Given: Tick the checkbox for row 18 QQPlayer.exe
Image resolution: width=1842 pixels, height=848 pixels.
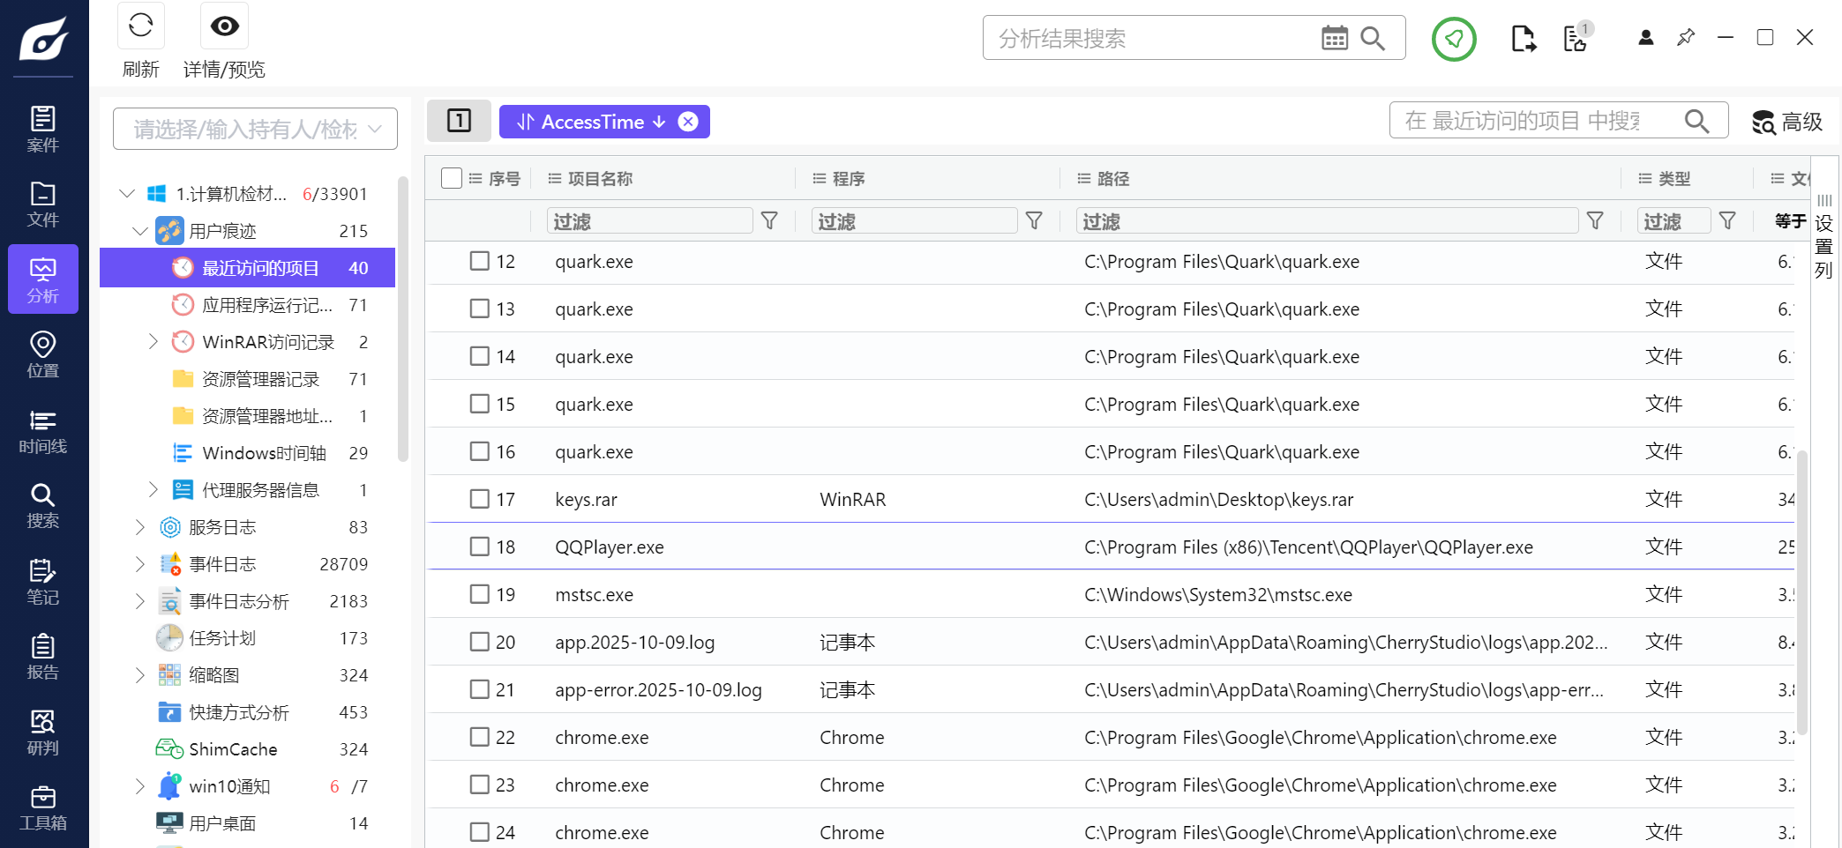Looking at the screenshot, I should tap(480, 547).
